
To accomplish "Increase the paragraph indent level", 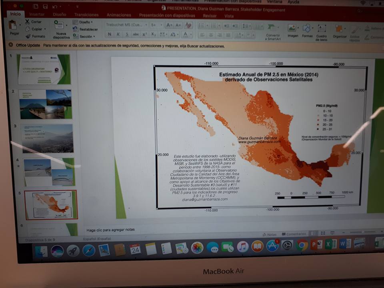I will click(x=234, y=26).
